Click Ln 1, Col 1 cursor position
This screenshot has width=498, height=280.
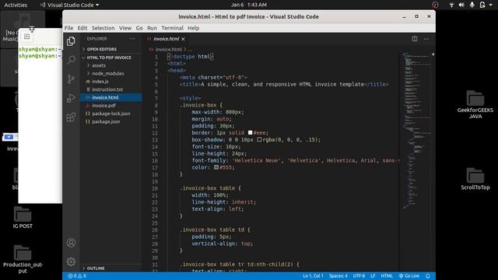pos(313,276)
